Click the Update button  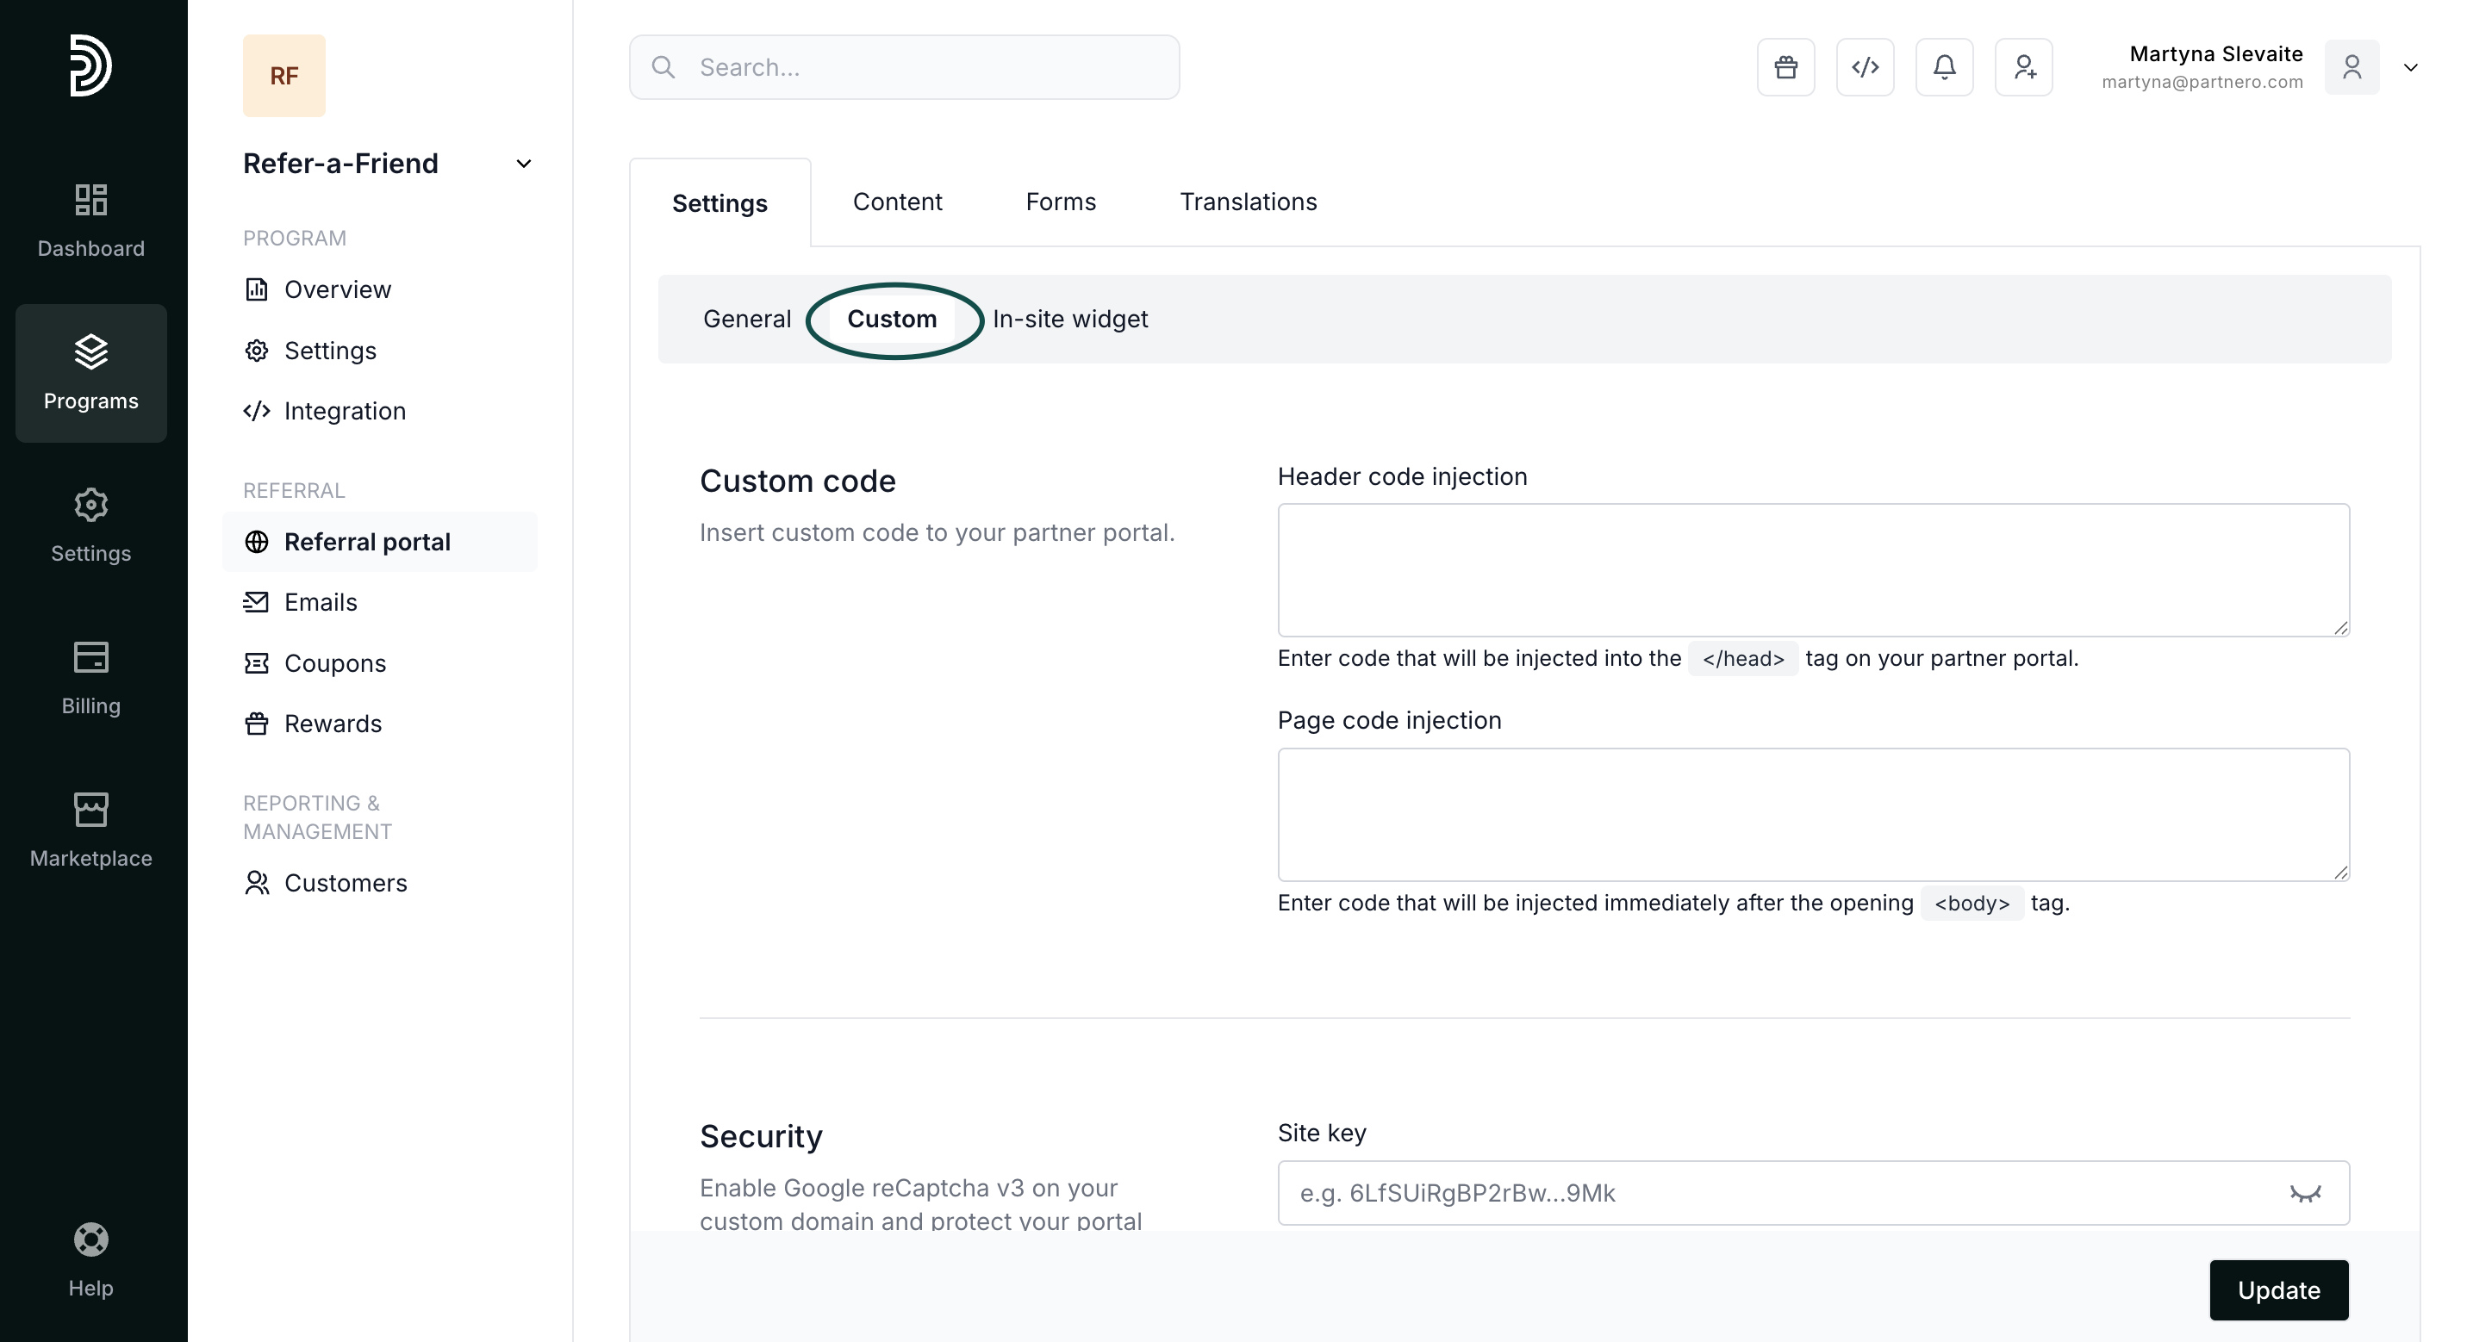tap(2278, 1289)
